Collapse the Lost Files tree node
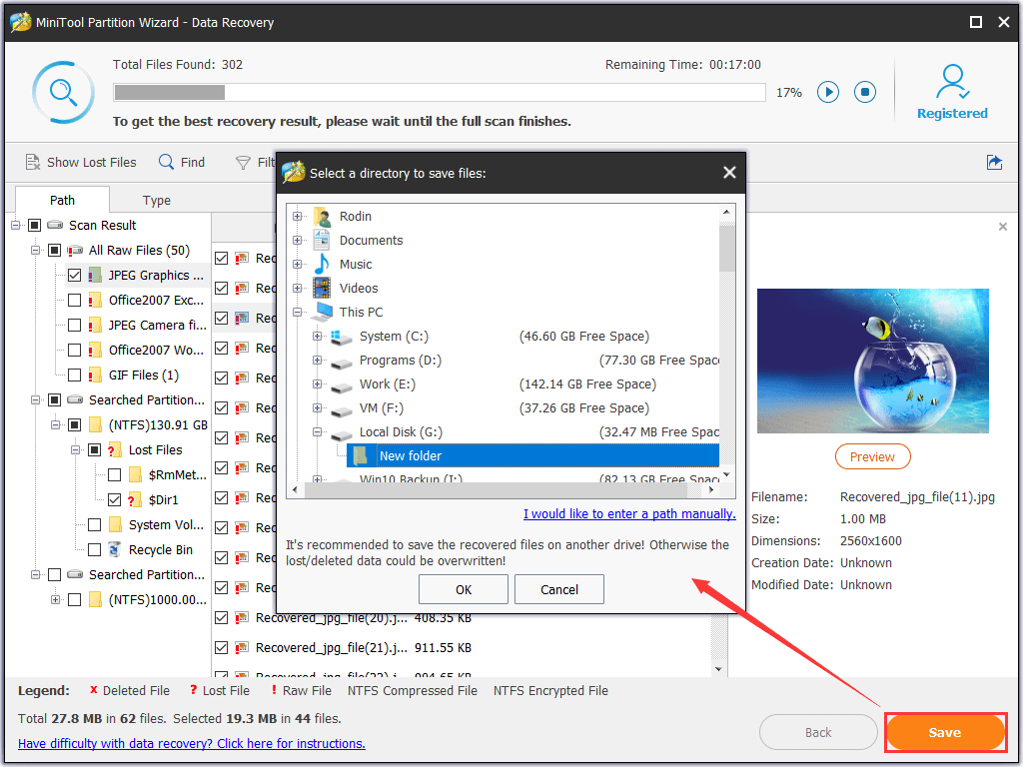1023x767 pixels. [75, 450]
